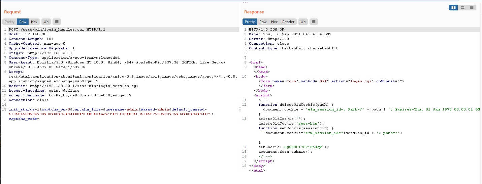This screenshot has height=184, width=482.
Task: Click the Accept-Language header line
Action: click(70, 95)
